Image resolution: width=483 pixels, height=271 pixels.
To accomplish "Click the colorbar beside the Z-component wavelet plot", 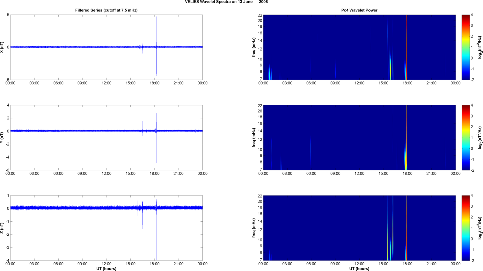I will point(465,228).
